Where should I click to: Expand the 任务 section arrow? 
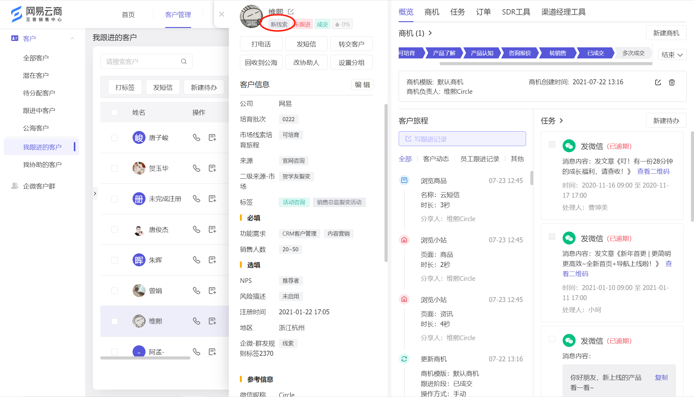pos(561,121)
